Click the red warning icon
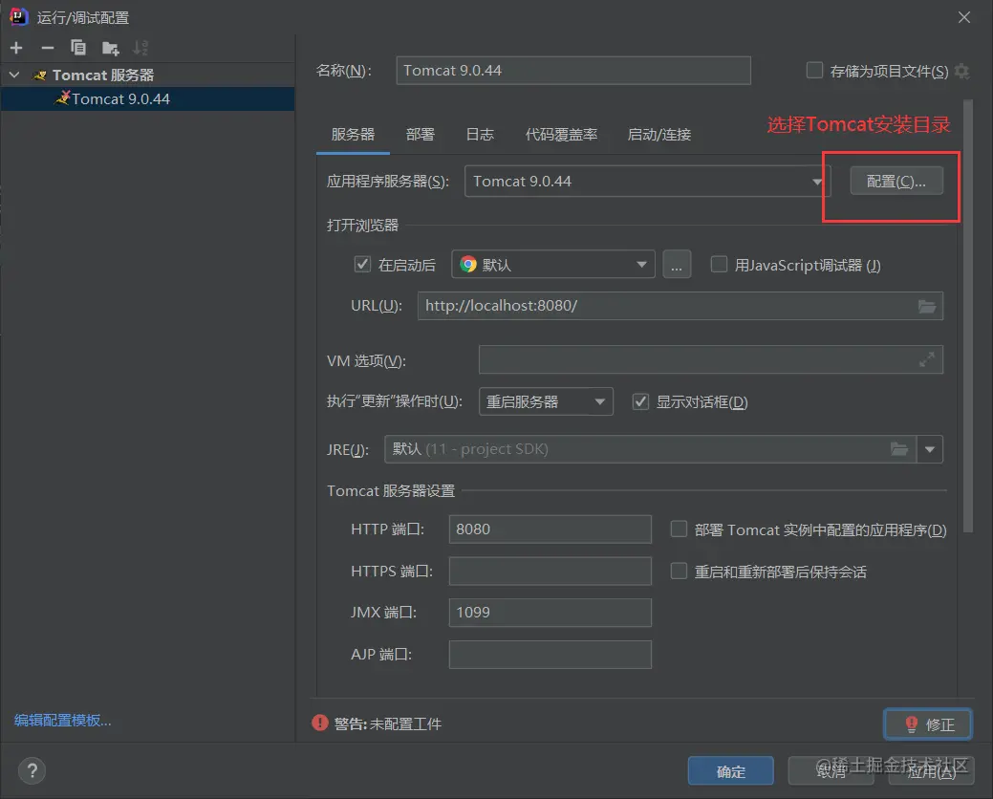The image size is (993, 799). pyautogui.click(x=320, y=723)
